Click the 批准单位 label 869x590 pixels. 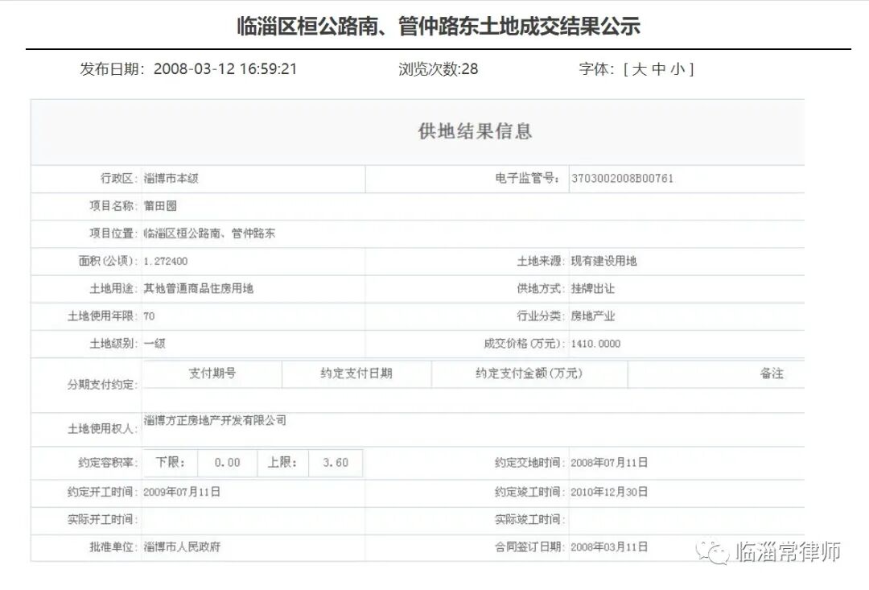click(113, 547)
